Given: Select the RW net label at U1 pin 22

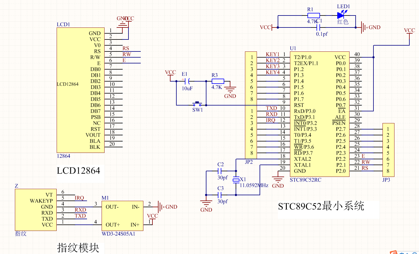Looking at the screenshot, I should 366,162.
